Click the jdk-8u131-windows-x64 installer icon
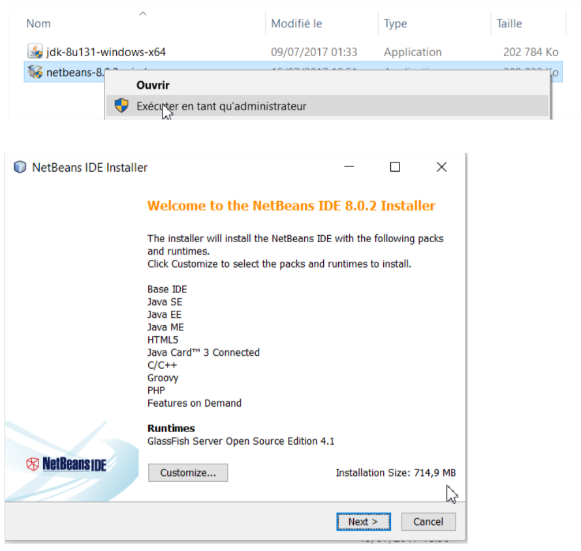 pos(35,51)
